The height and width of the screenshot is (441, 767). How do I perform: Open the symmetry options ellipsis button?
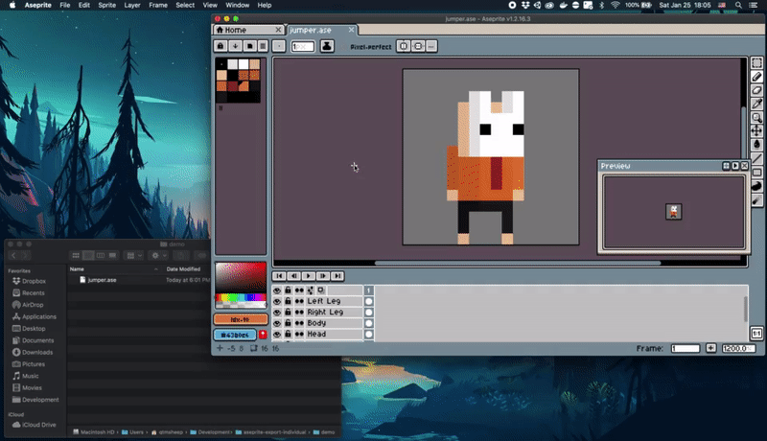(430, 46)
